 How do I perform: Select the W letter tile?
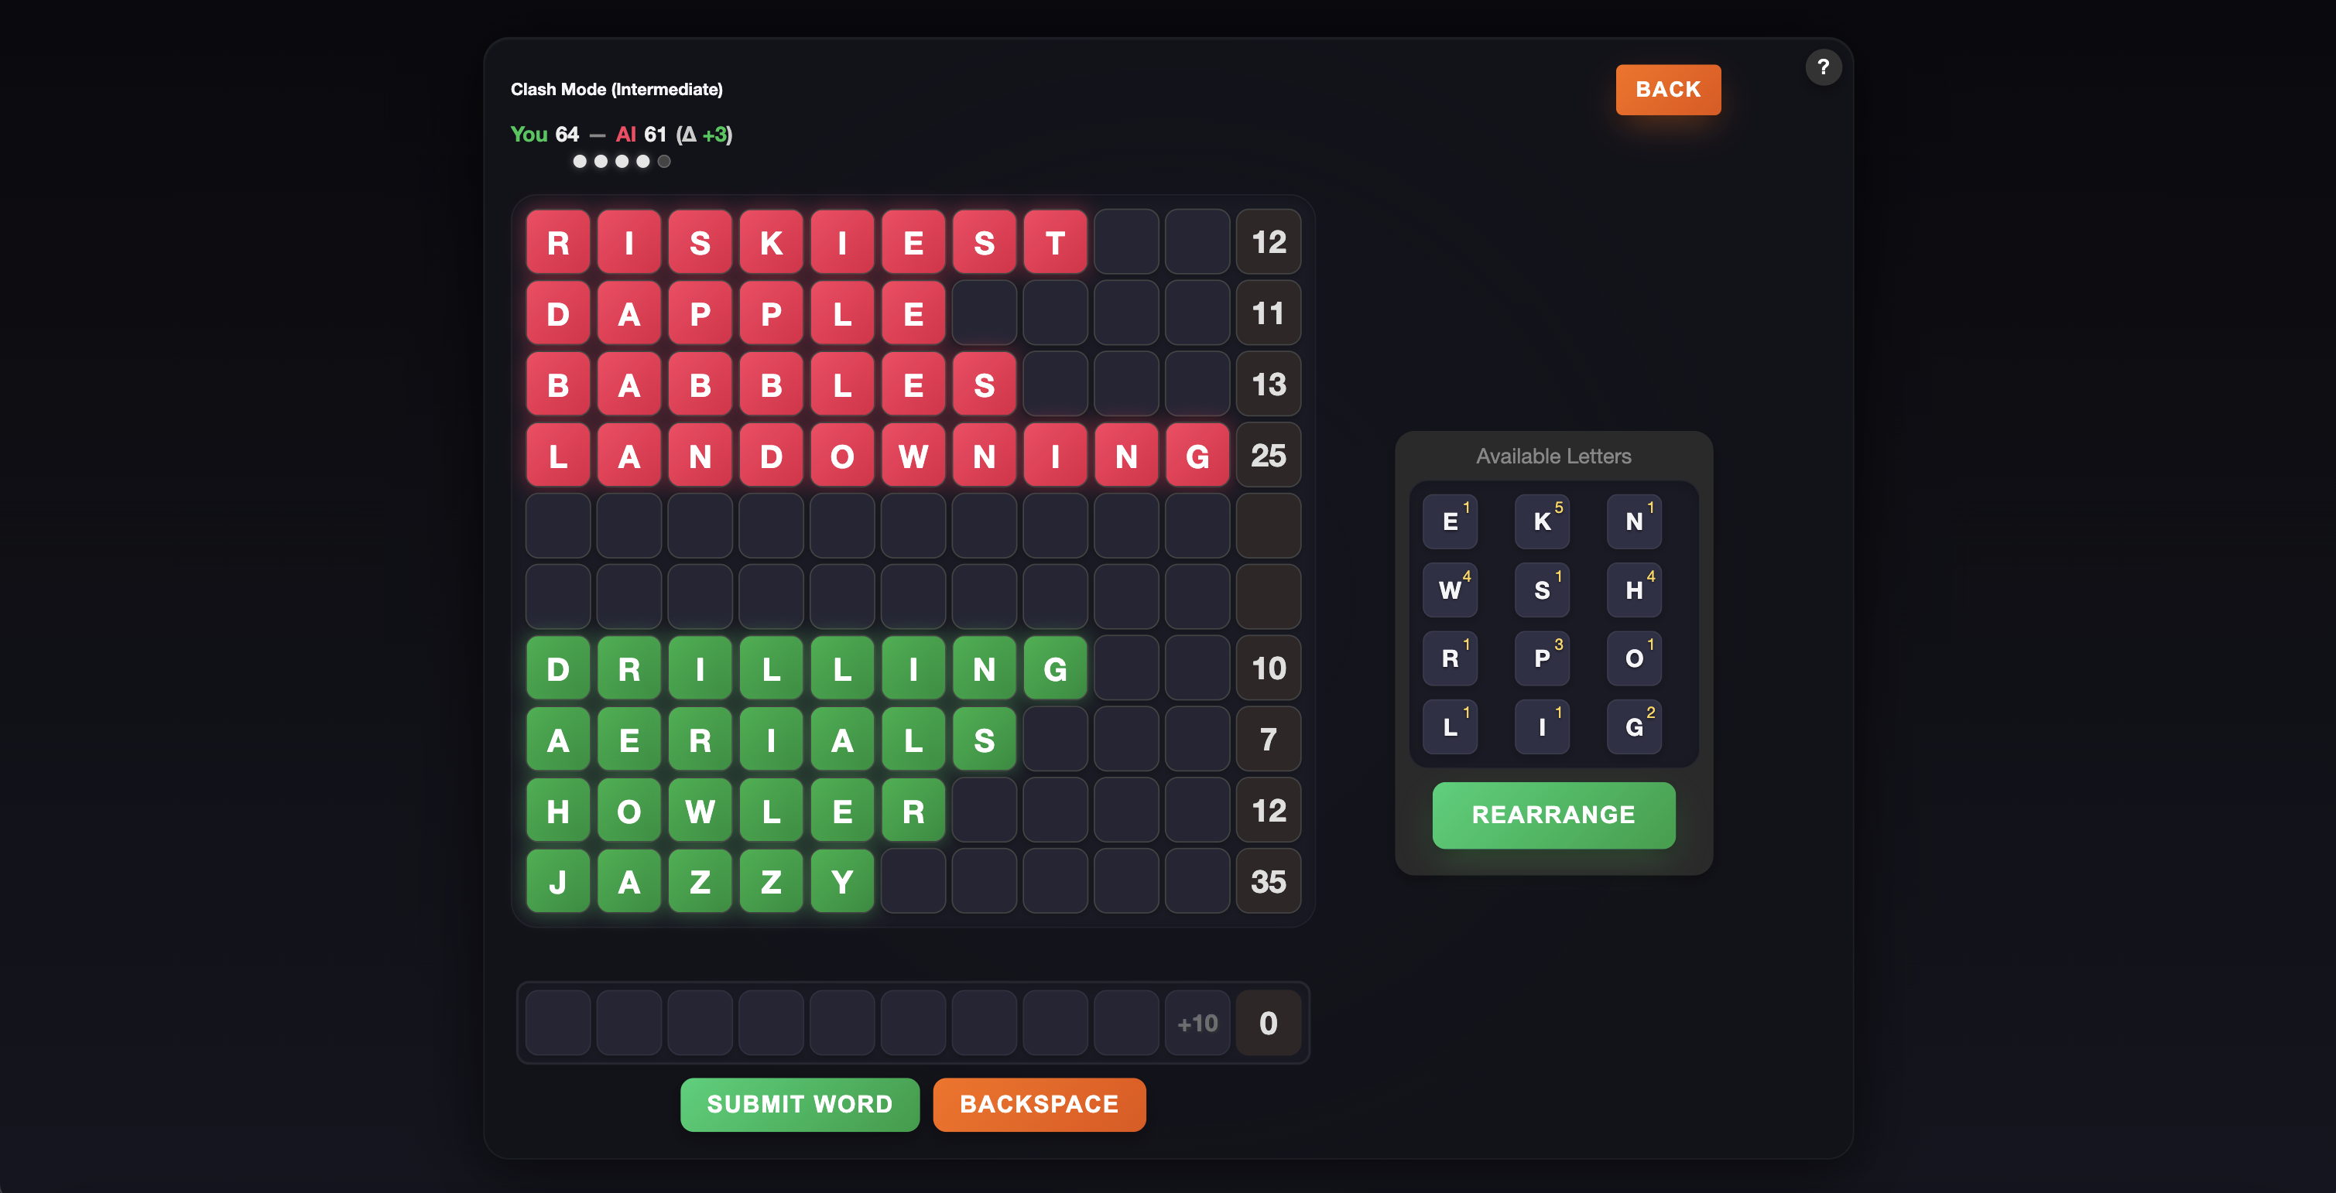click(x=1450, y=590)
